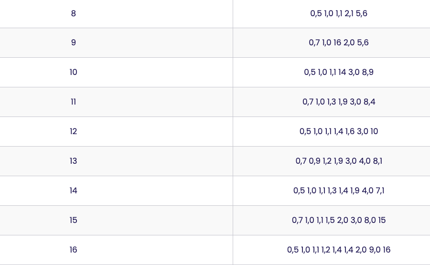The height and width of the screenshot is (265, 430).
Task: Click the value 8,1 in row 13
Action: pyautogui.click(x=377, y=161)
